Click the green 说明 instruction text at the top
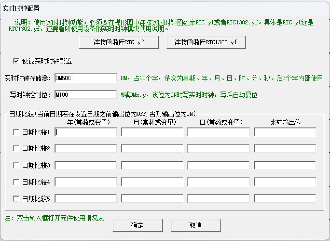The image size is (330, 241). pos(161,25)
